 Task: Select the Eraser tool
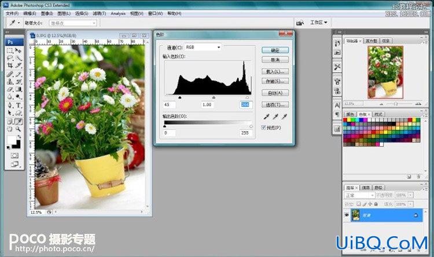point(10,89)
